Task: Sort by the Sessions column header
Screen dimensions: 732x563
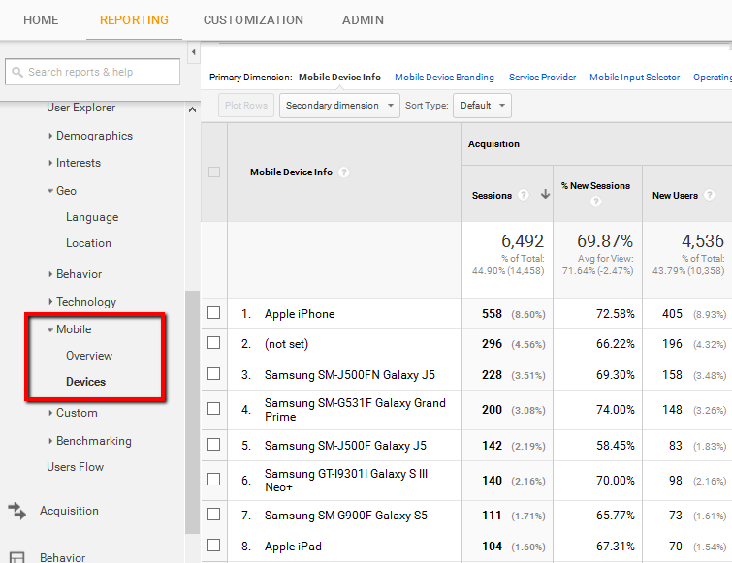Action: 492,196
